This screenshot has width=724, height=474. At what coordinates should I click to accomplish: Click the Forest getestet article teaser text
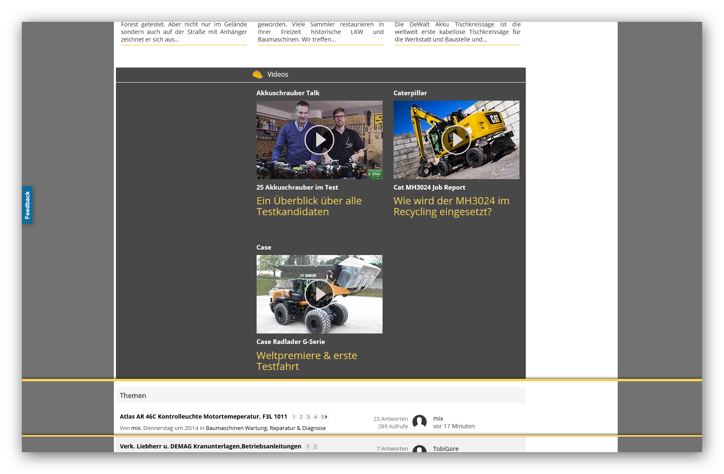point(184,32)
